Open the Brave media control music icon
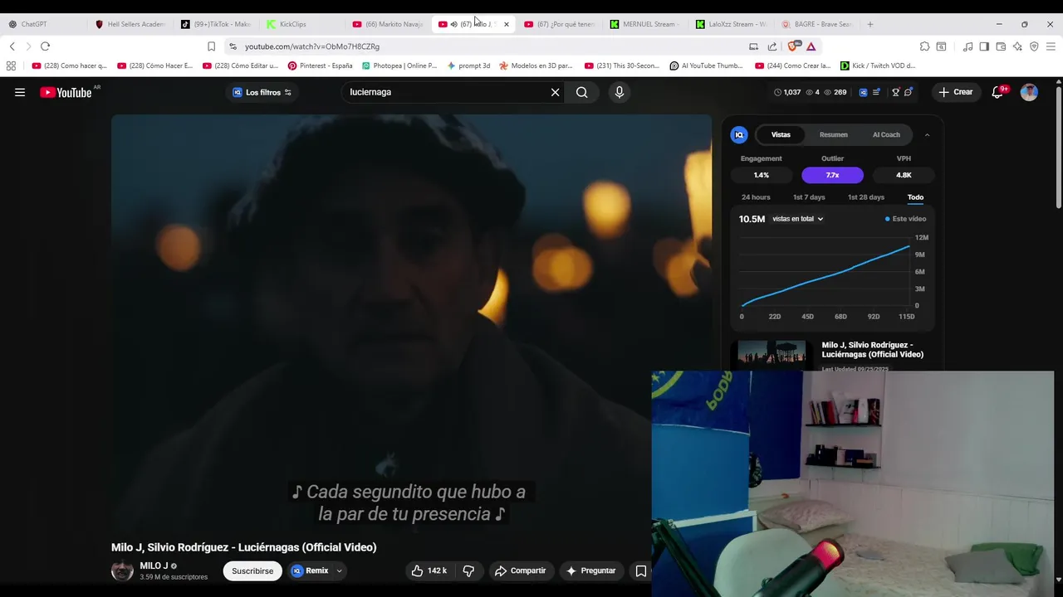Screen dimensions: 1063x597 [967, 46]
